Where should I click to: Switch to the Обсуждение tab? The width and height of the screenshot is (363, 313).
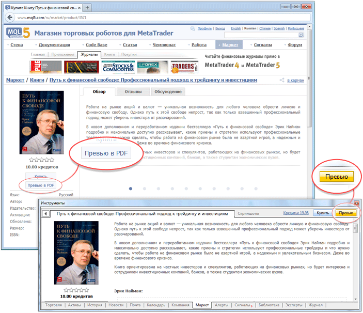click(168, 91)
